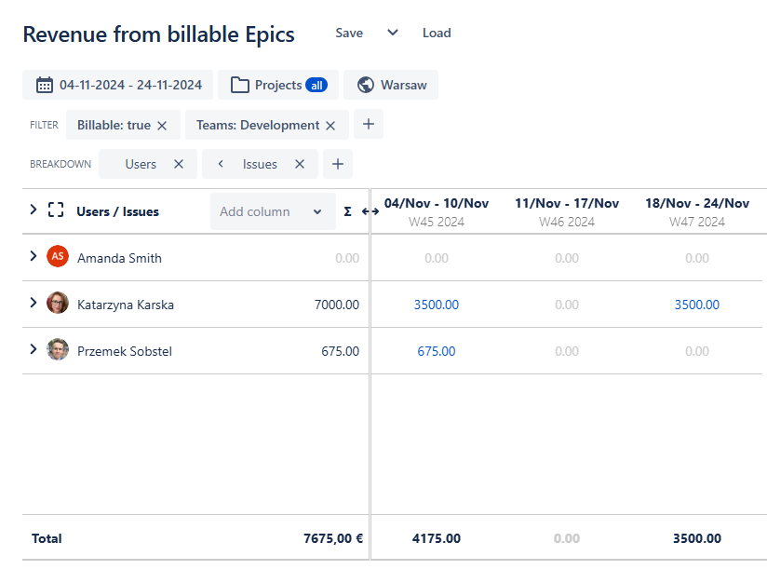This screenshot has width=767, height=583.
Task: Add a new filter with plus
Action: point(369,124)
